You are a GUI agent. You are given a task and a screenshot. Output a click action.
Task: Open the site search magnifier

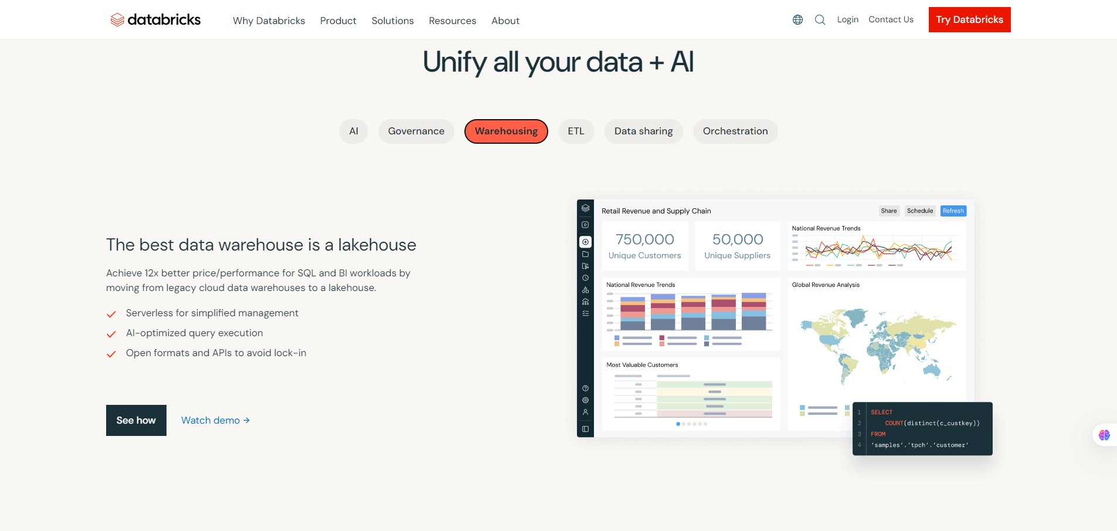click(x=820, y=20)
